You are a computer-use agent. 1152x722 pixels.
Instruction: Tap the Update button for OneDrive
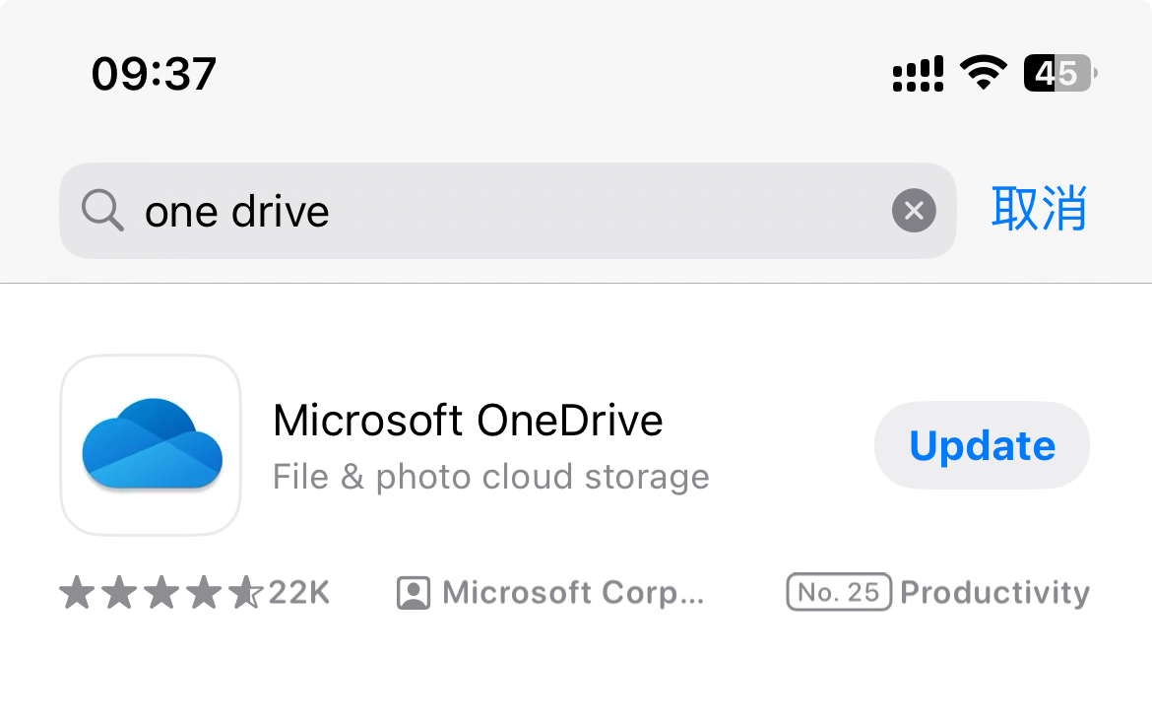click(x=982, y=445)
